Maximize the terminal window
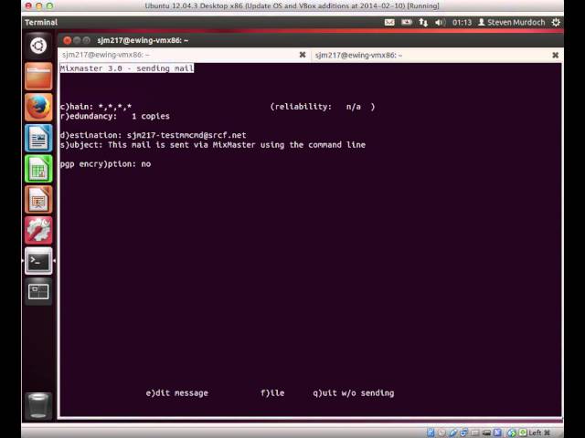Viewport: 585px width, 438px height. point(87,40)
